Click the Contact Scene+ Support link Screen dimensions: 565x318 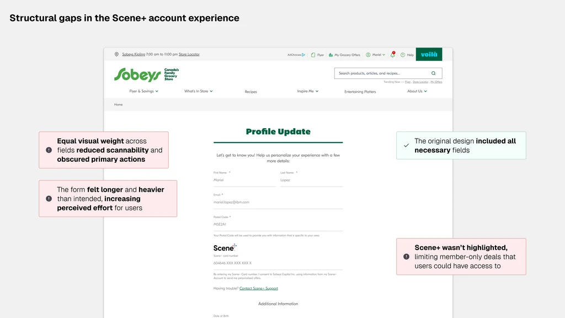point(259,288)
